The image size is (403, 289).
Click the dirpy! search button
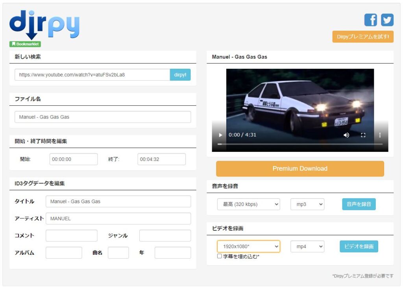click(180, 75)
